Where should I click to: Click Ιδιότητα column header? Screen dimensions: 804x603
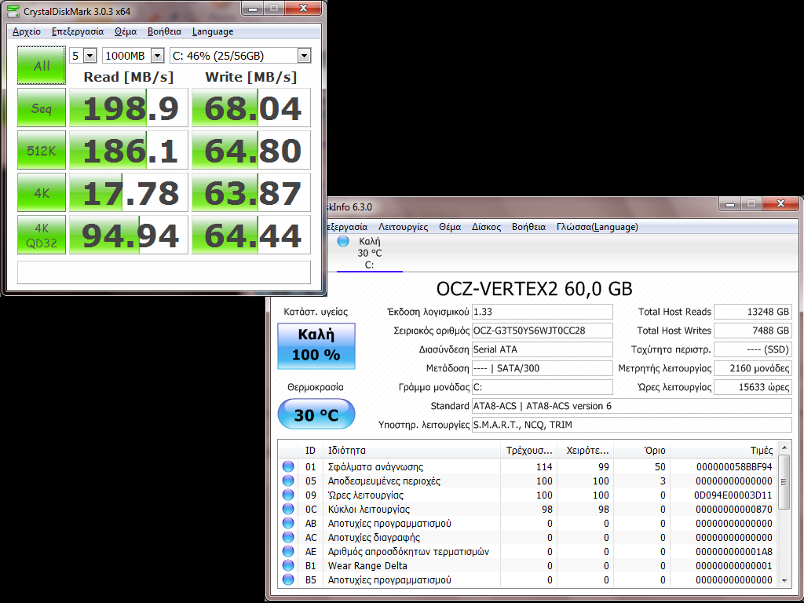[411, 450]
